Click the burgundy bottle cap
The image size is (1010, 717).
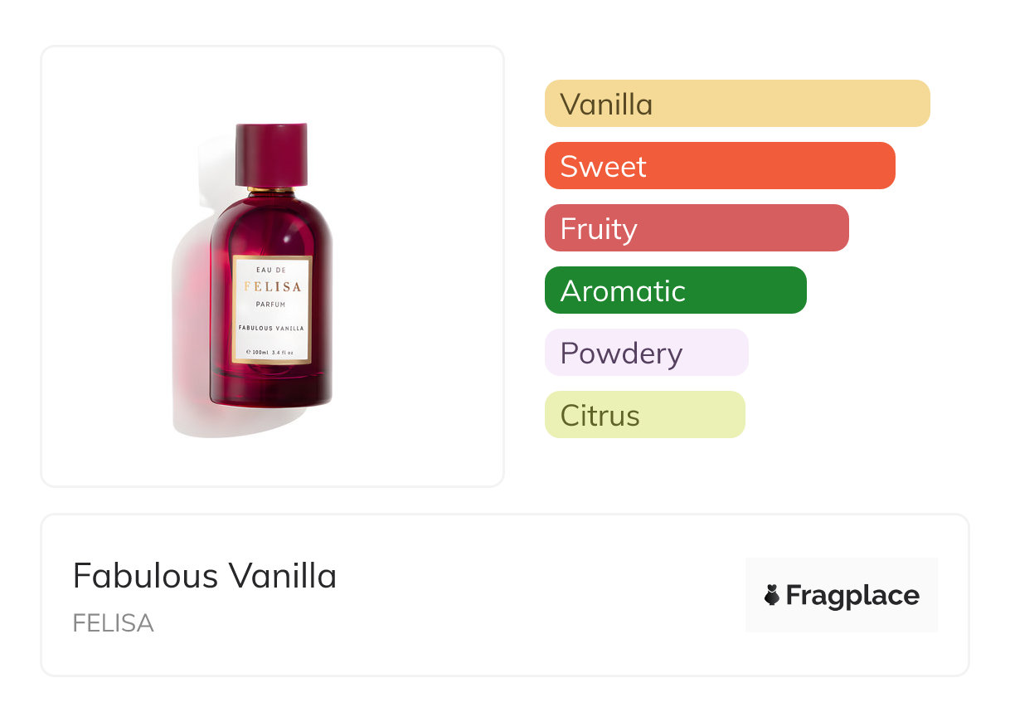tap(272, 154)
